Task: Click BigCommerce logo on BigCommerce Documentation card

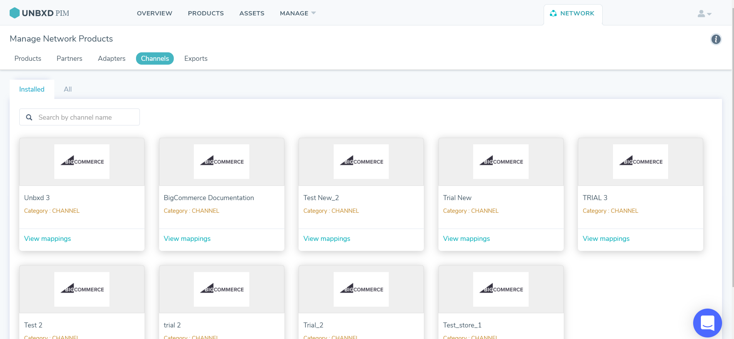Action: click(222, 162)
